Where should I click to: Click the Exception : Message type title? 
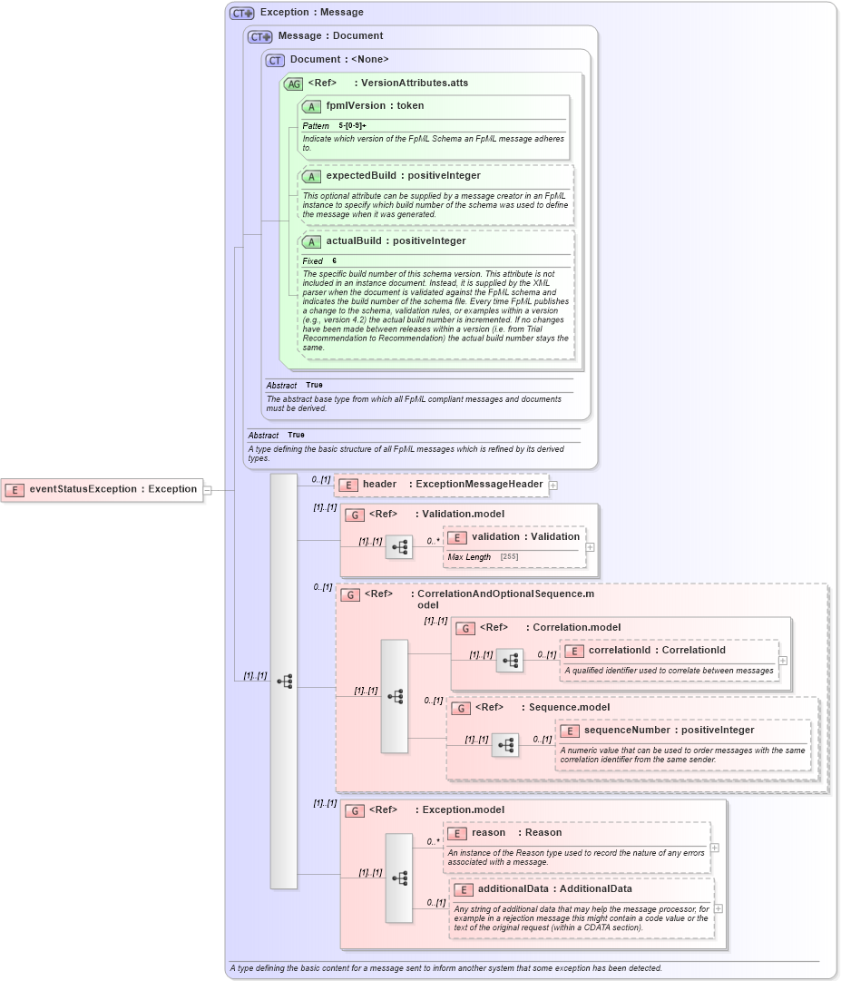[312, 12]
